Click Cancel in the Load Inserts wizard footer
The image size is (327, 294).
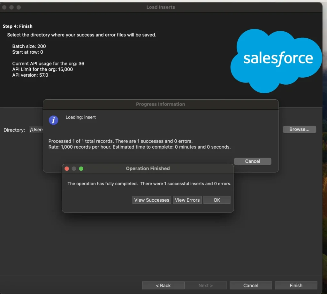(x=251, y=285)
